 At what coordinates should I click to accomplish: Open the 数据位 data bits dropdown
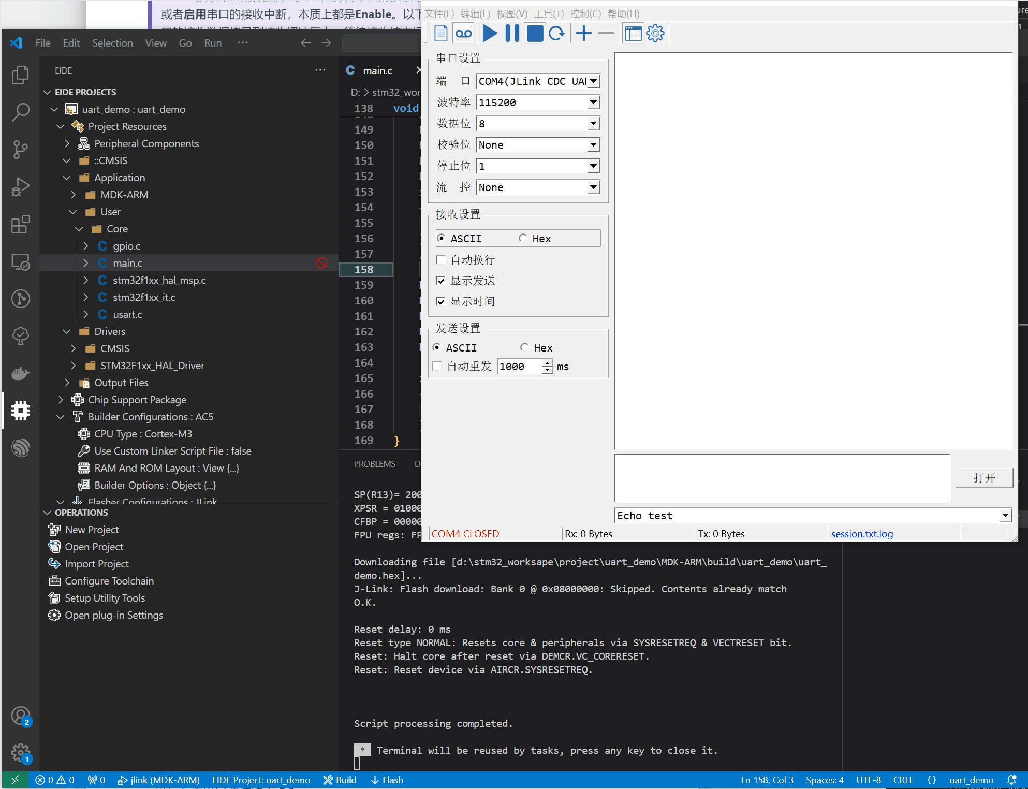tap(593, 124)
